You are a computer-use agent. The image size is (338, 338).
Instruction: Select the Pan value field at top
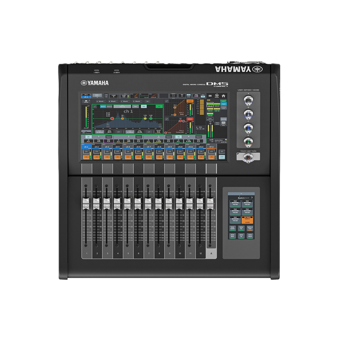(x=182, y=96)
